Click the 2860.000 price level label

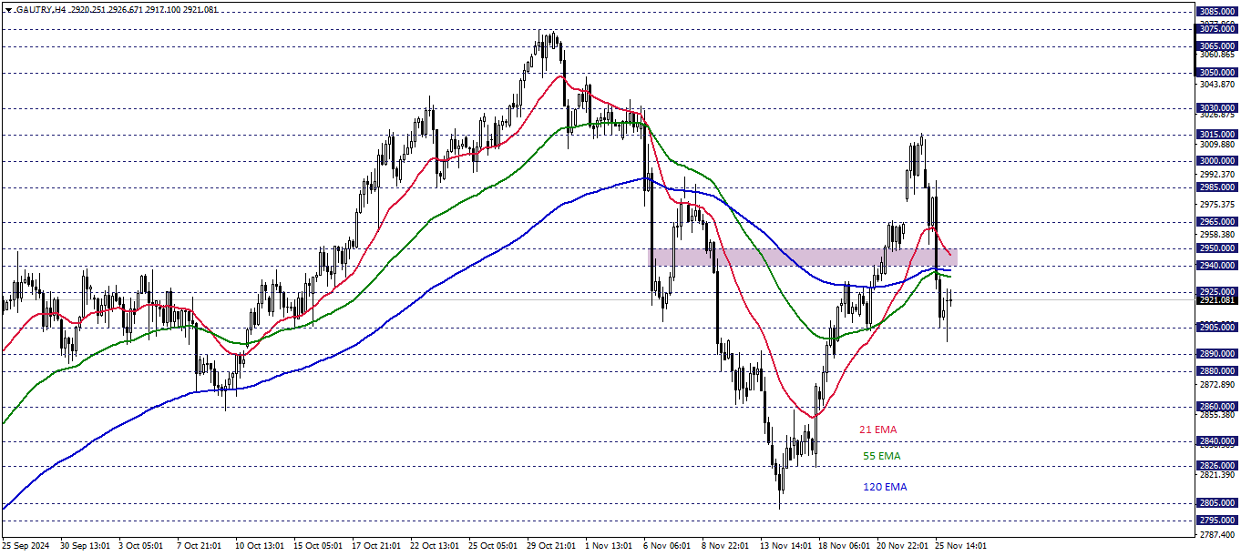[1217, 407]
